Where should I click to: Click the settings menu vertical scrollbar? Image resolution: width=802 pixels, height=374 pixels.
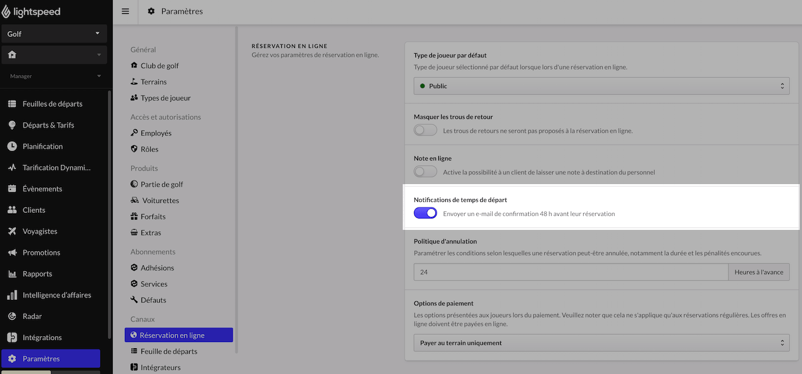pyautogui.click(x=237, y=189)
